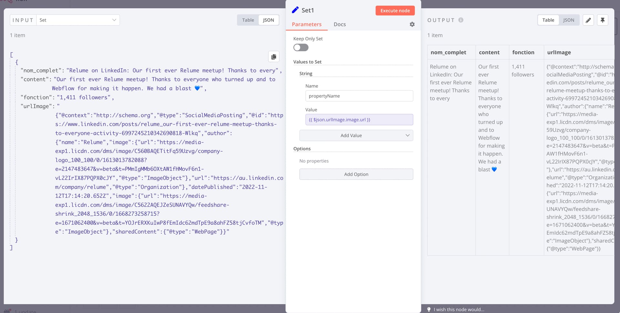Open node settings gear icon
620x313 pixels.
click(x=412, y=24)
